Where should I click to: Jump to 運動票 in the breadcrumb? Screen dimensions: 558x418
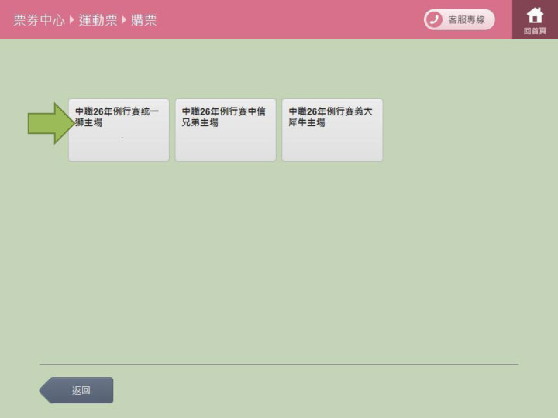coord(98,20)
